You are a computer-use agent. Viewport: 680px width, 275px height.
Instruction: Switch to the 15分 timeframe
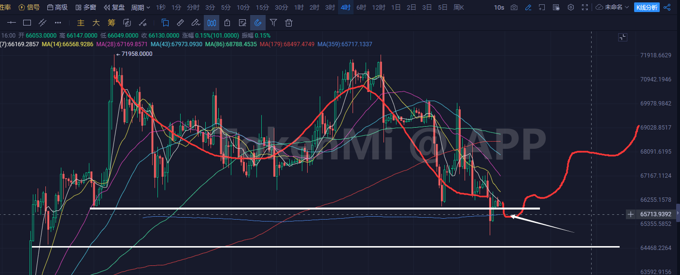[x=262, y=8]
